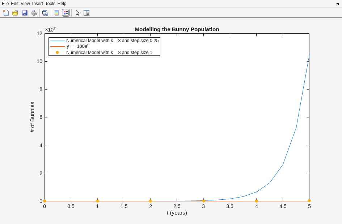Expand the Tools menu dropdown

50,4
